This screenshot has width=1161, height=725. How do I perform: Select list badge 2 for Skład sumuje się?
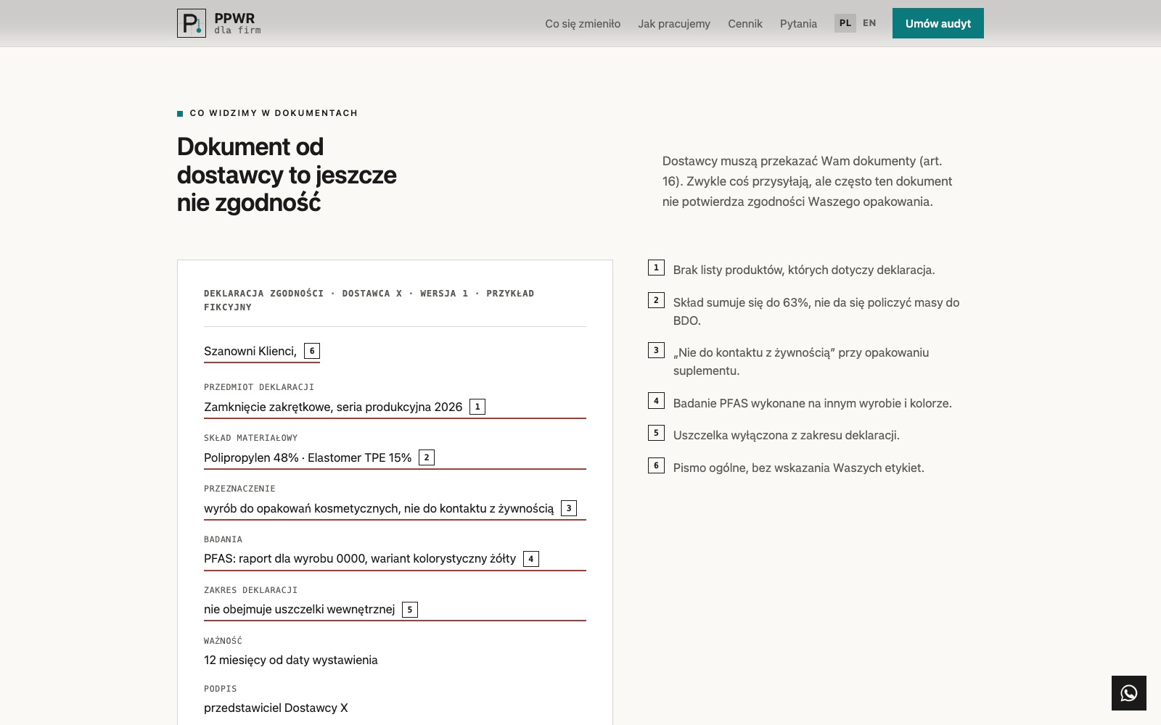click(656, 300)
